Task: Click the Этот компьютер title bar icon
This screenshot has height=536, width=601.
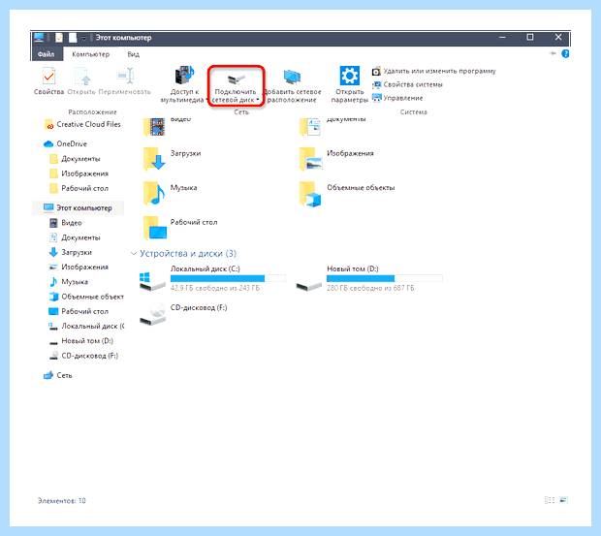Action: (x=39, y=38)
